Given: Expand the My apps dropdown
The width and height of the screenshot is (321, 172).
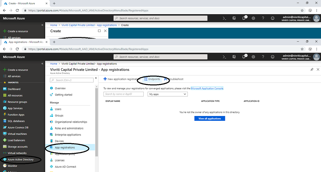Looking at the screenshot, I should click(x=168, y=94).
